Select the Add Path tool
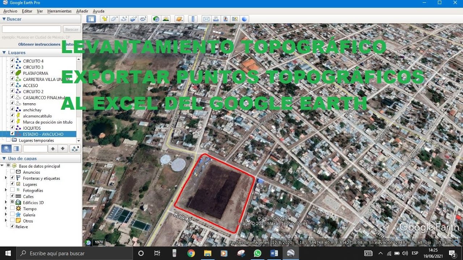This screenshot has width=463, height=260. (x=124, y=19)
